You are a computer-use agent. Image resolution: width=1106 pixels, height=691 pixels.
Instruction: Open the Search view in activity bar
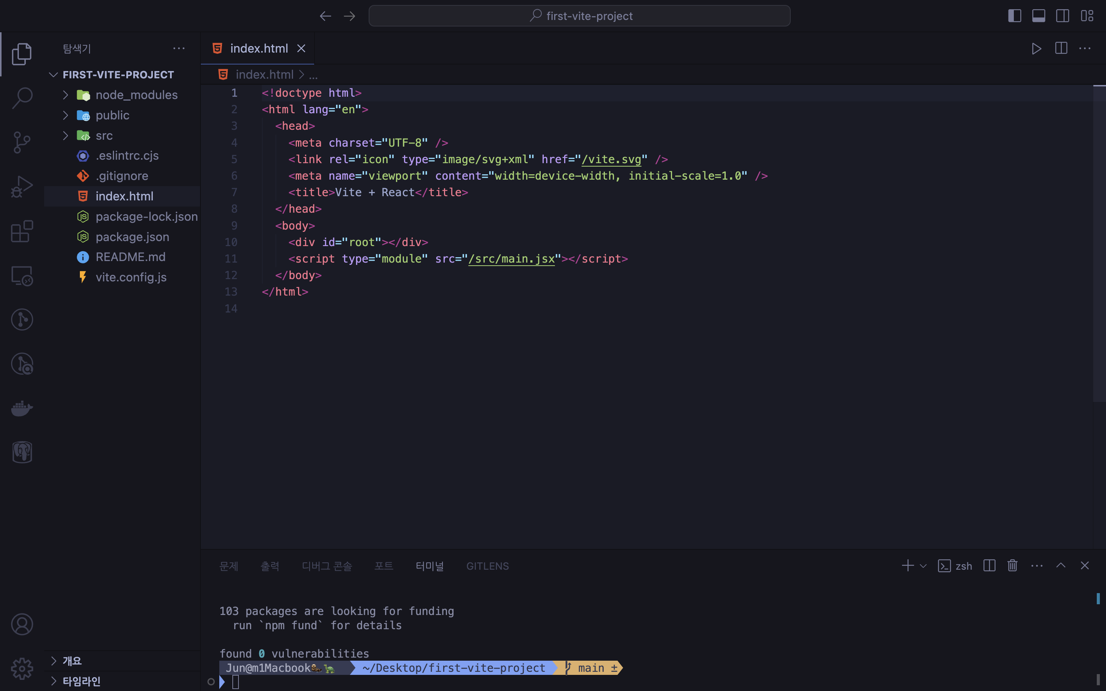(22, 98)
